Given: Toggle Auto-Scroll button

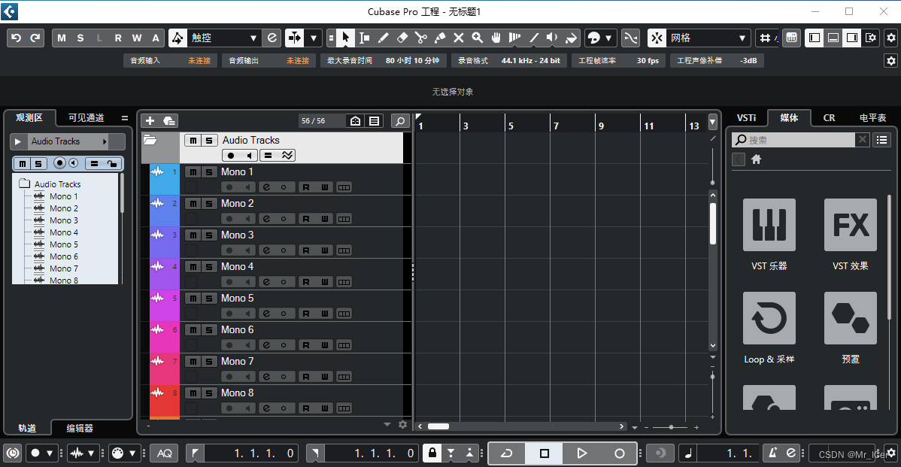Looking at the screenshot, I should tap(295, 38).
